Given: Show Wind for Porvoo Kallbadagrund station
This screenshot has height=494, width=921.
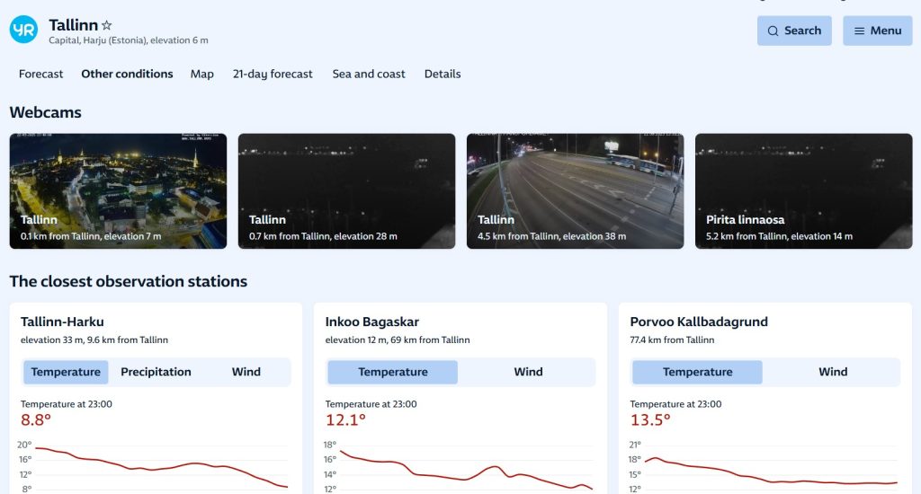Looking at the screenshot, I should tap(832, 372).
